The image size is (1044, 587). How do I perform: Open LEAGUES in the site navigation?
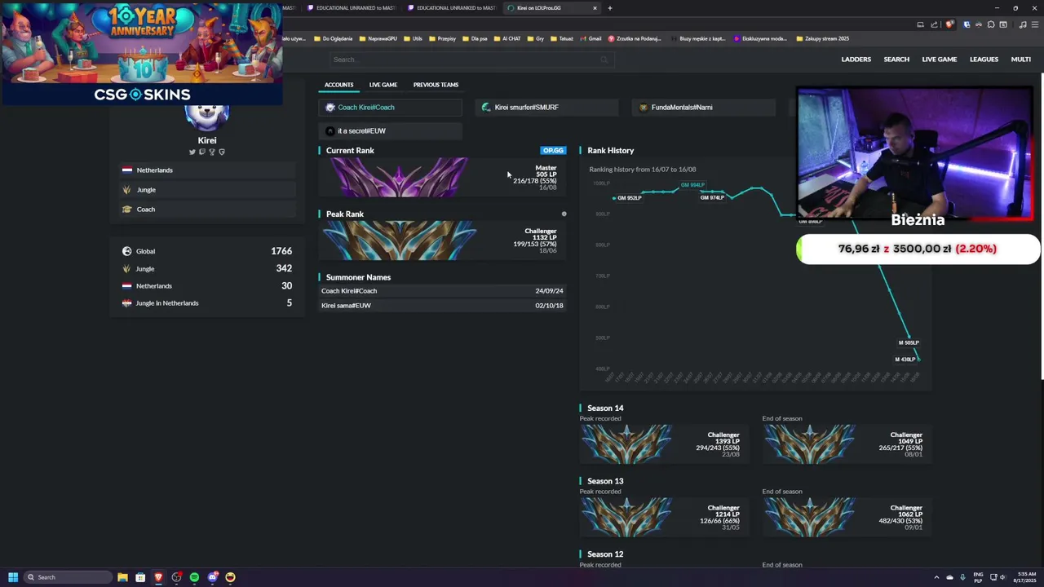984,60
